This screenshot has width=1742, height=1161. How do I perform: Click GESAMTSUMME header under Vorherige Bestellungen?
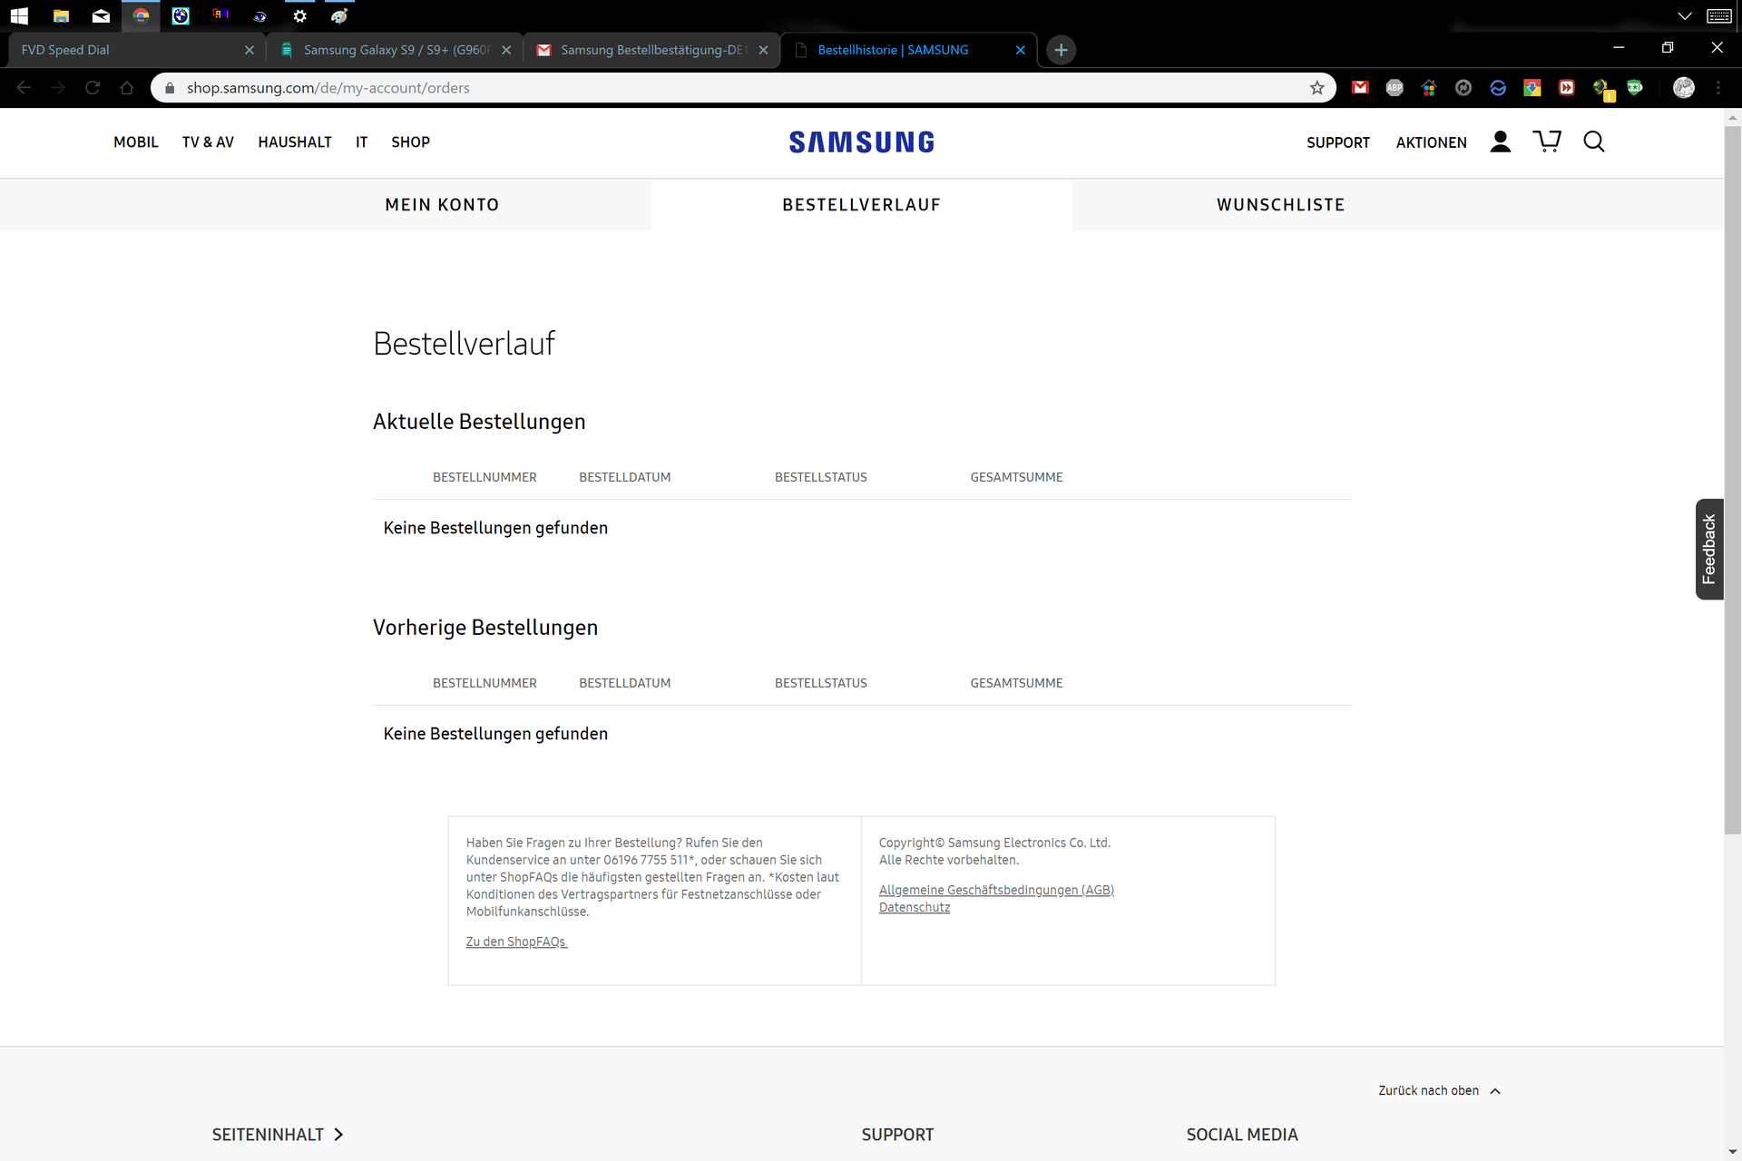pyautogui.click(x=1016, y=683)
